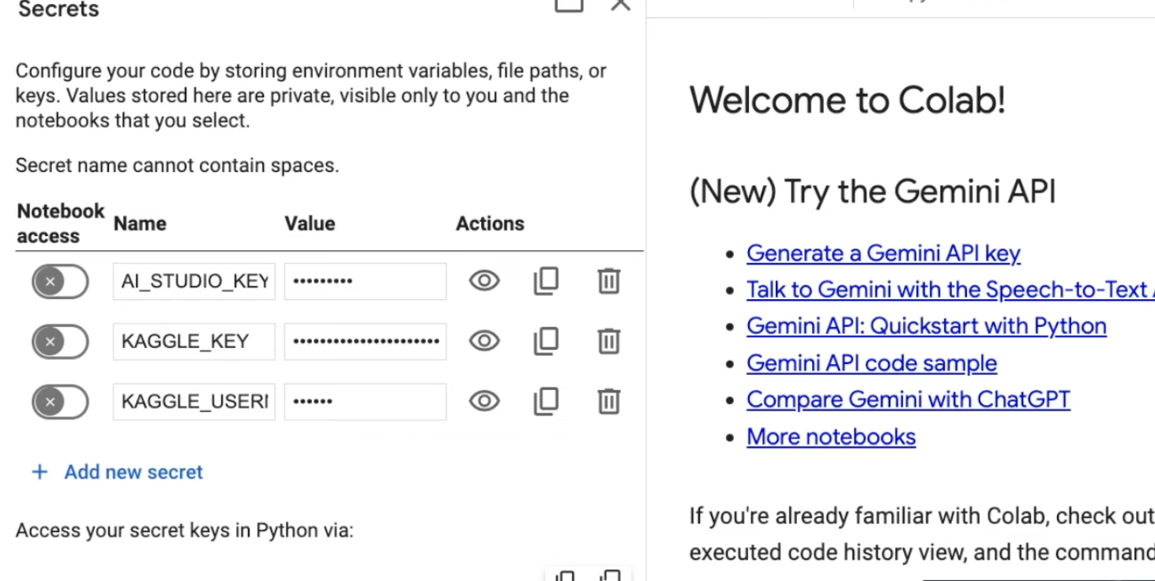Show the KAGGLE_KEY secret value
This screenshot has width=1155, height=581.
484,341
